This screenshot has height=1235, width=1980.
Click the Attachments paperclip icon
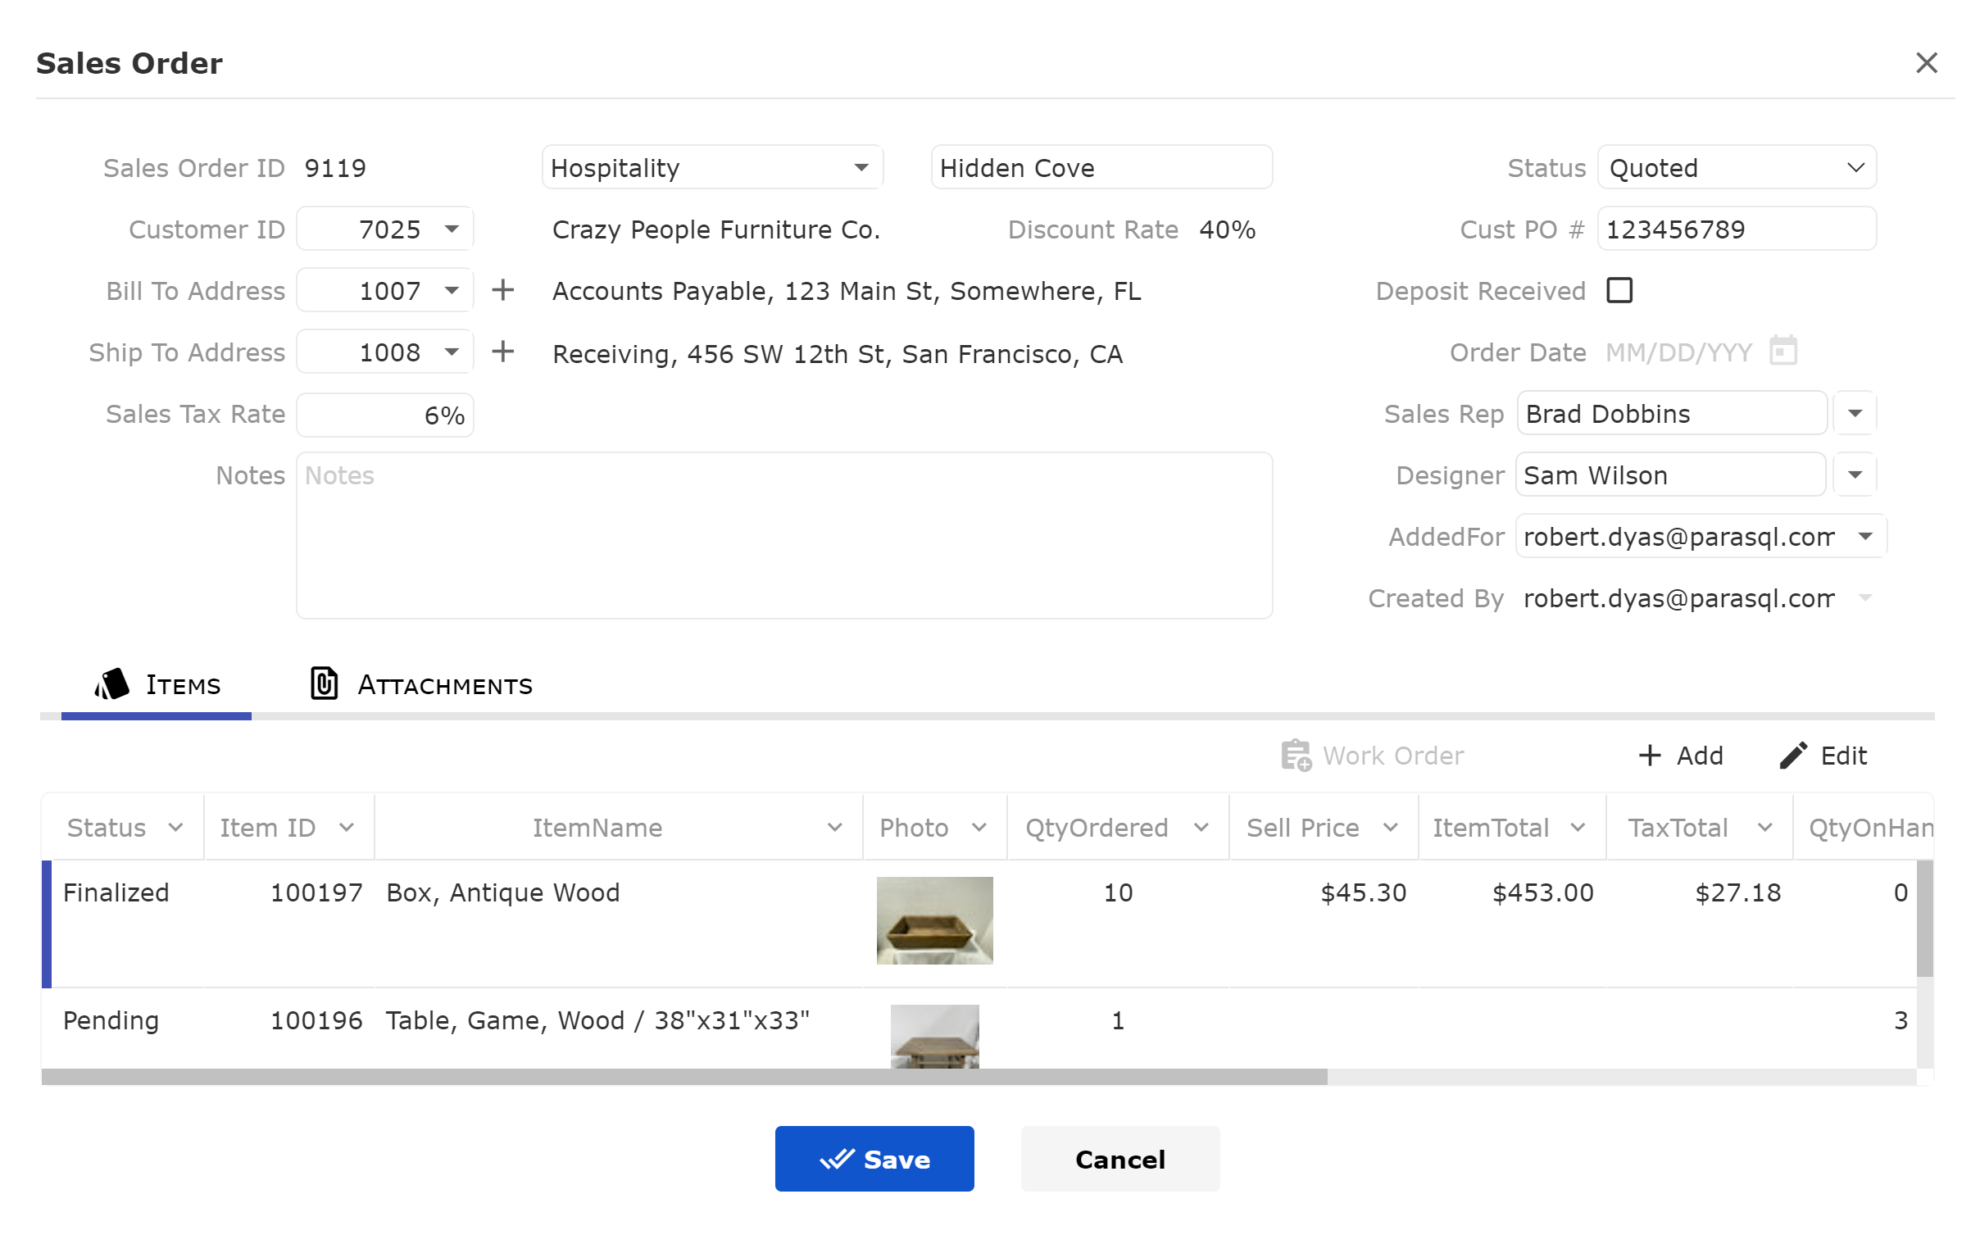tap(324, 683)
